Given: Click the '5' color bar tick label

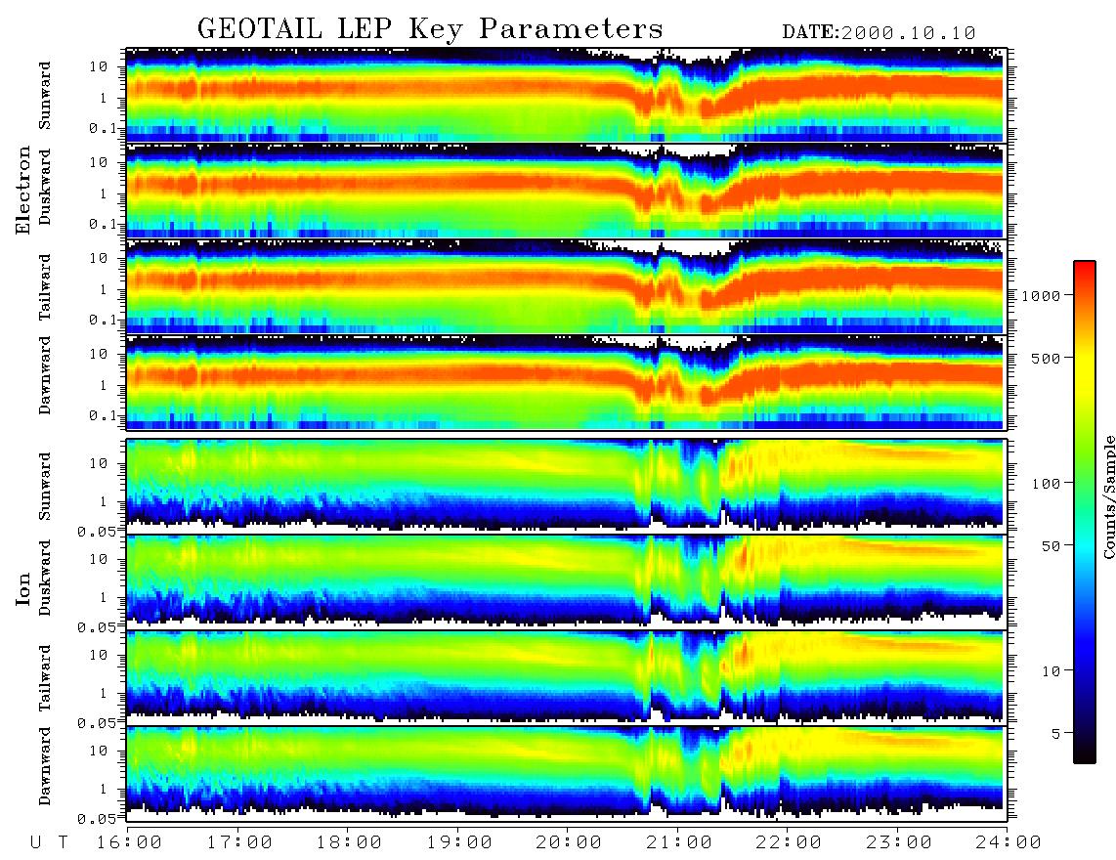Looking at the screenshot, I should coord(1056,734).
